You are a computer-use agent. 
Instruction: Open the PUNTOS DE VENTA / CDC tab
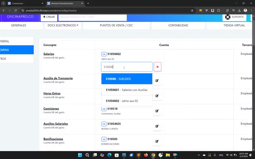[116, 25]
